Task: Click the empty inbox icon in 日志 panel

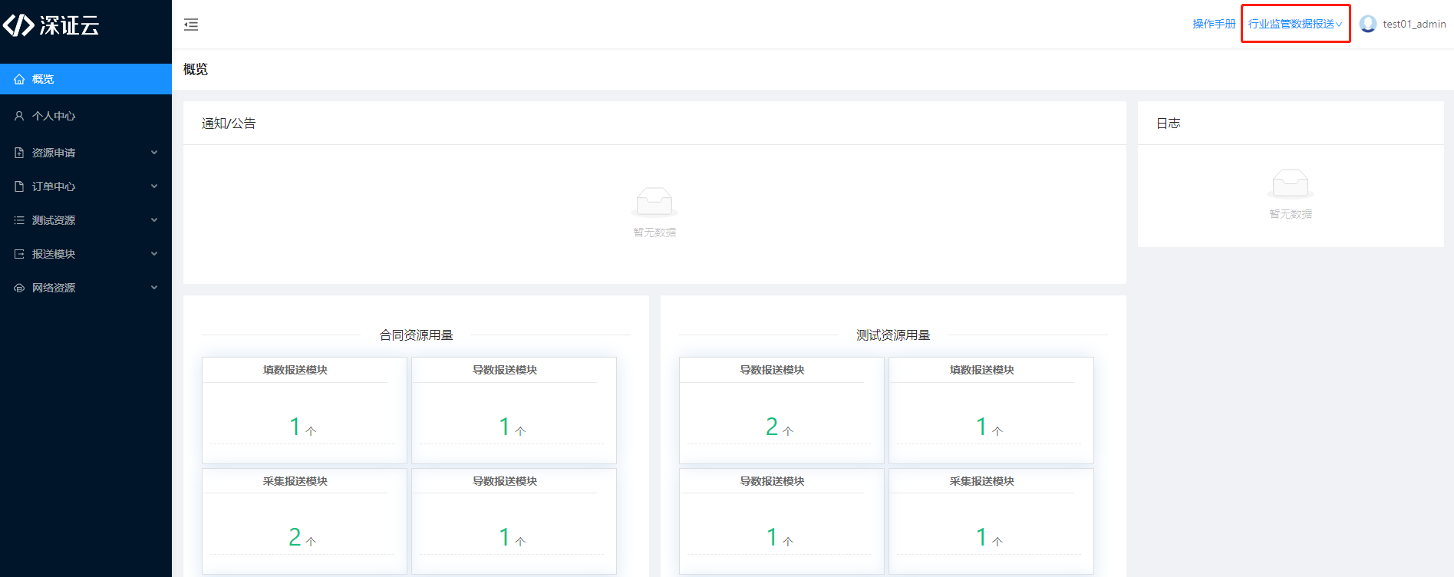Action: click(x=1291, y=183)
